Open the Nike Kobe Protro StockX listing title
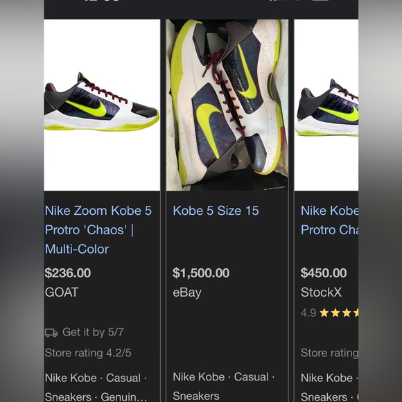The width and height of the screenshot is (402, 402). tap(329, 220)
